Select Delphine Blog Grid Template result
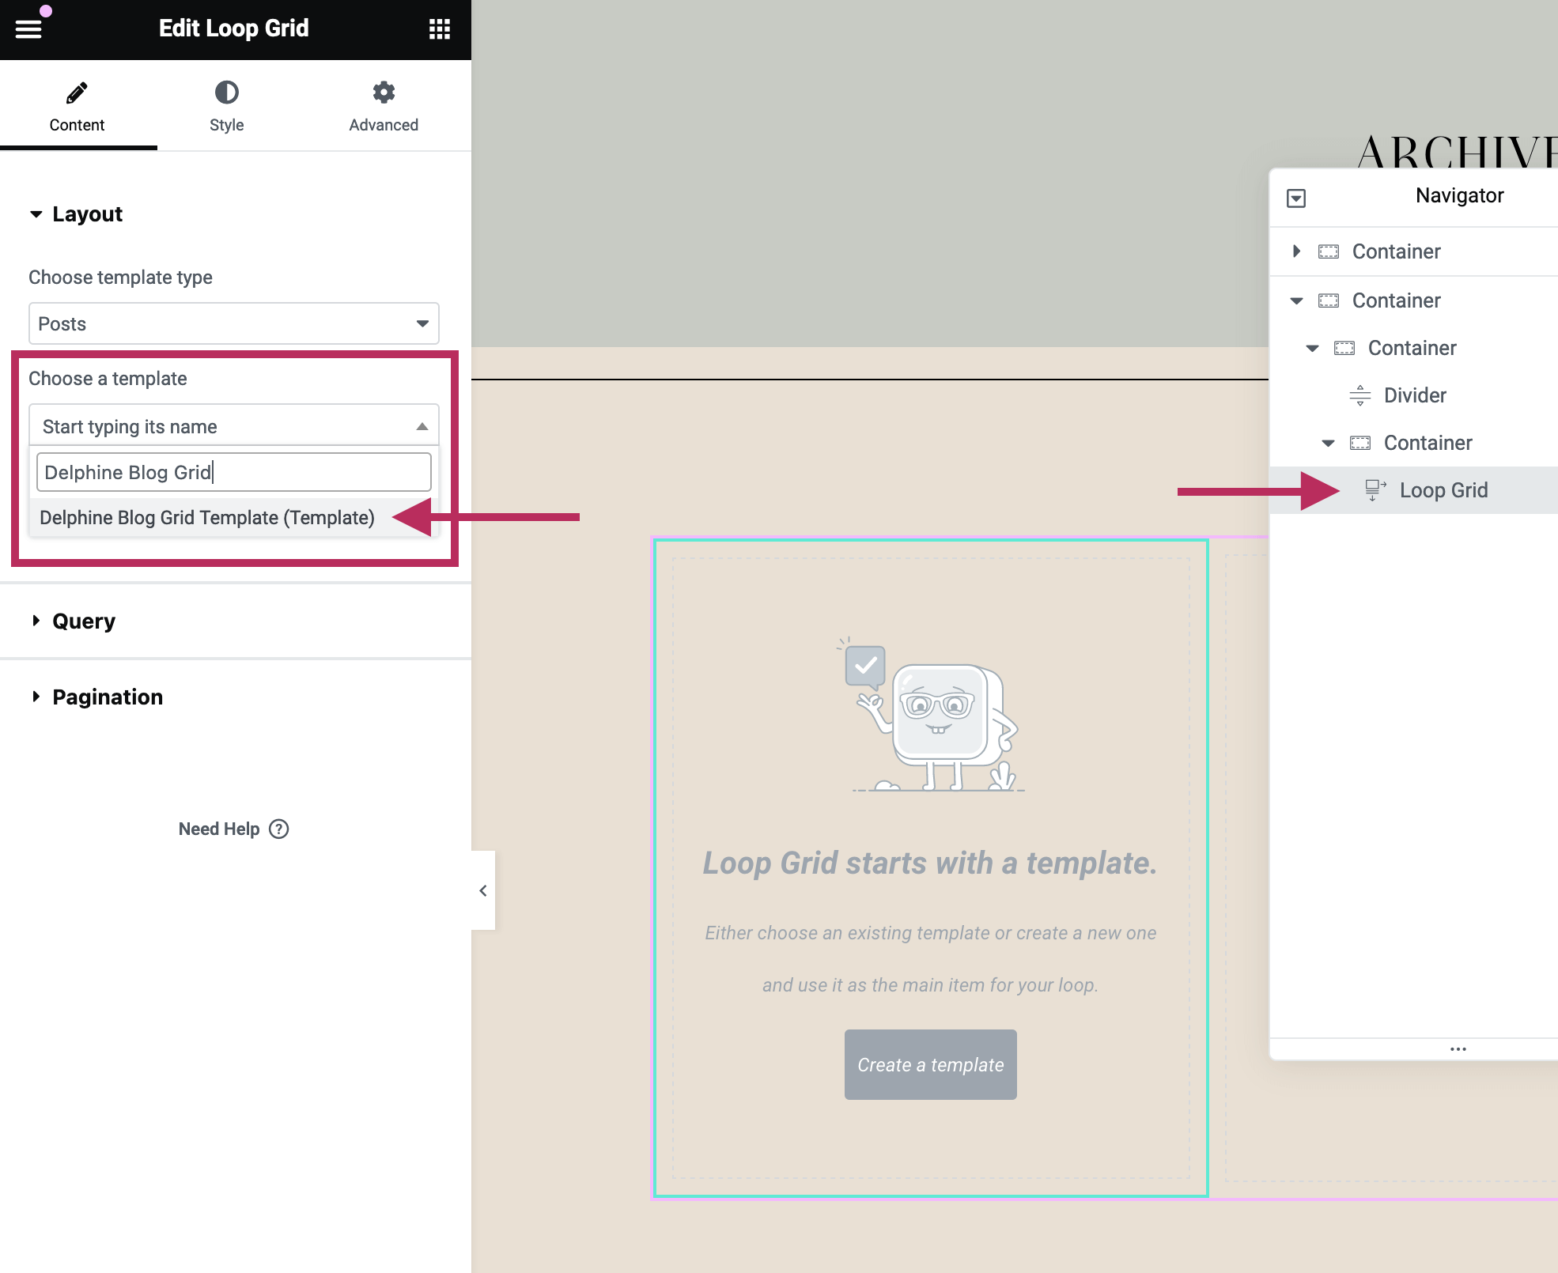1558x1273 pixels. pyautogui.click(x=207, y=518)
